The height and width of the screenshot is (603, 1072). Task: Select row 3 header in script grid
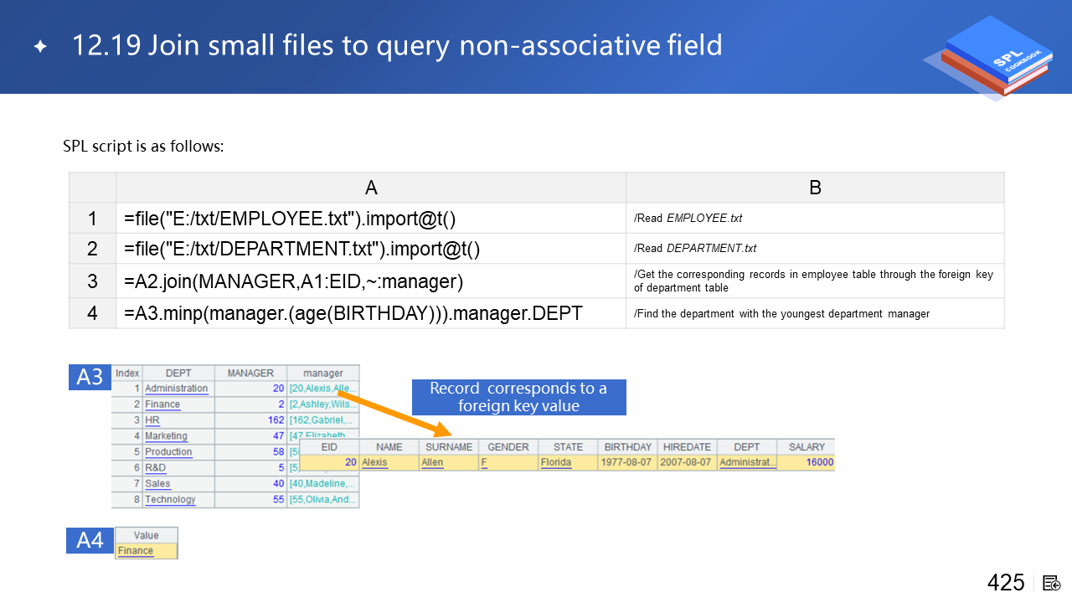tap(92, 281)
